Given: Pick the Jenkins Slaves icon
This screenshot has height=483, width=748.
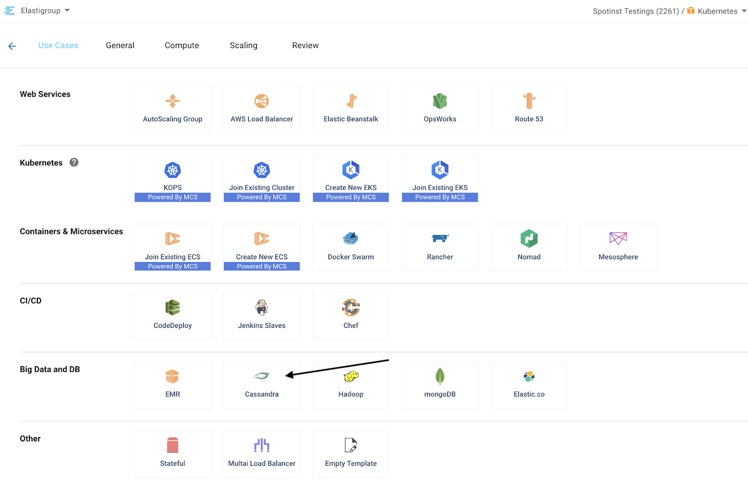Looking at the screenshot, I should [262, 307].
